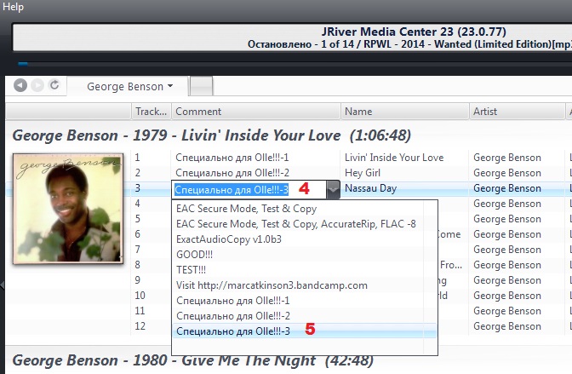Select 'Специально для Olle!!!-2' in dropdown list
Viewport: 572px width, 374px height.
click(x=232, y=316)
